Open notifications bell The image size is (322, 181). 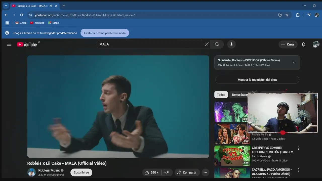304,44
